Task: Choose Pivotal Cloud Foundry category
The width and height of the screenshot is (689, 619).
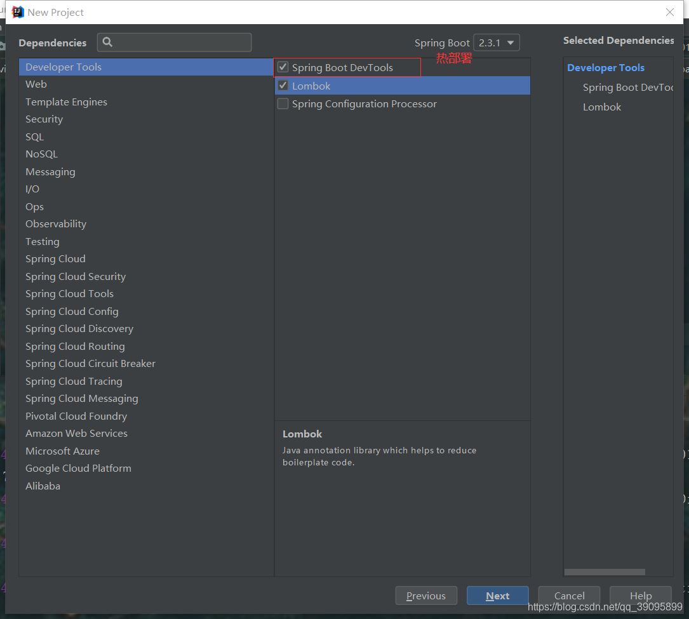Action: point(146,416)
